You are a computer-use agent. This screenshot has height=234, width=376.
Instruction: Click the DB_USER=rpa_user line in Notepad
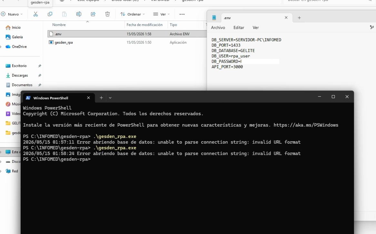pyautogui.click(x=231, y=56)
